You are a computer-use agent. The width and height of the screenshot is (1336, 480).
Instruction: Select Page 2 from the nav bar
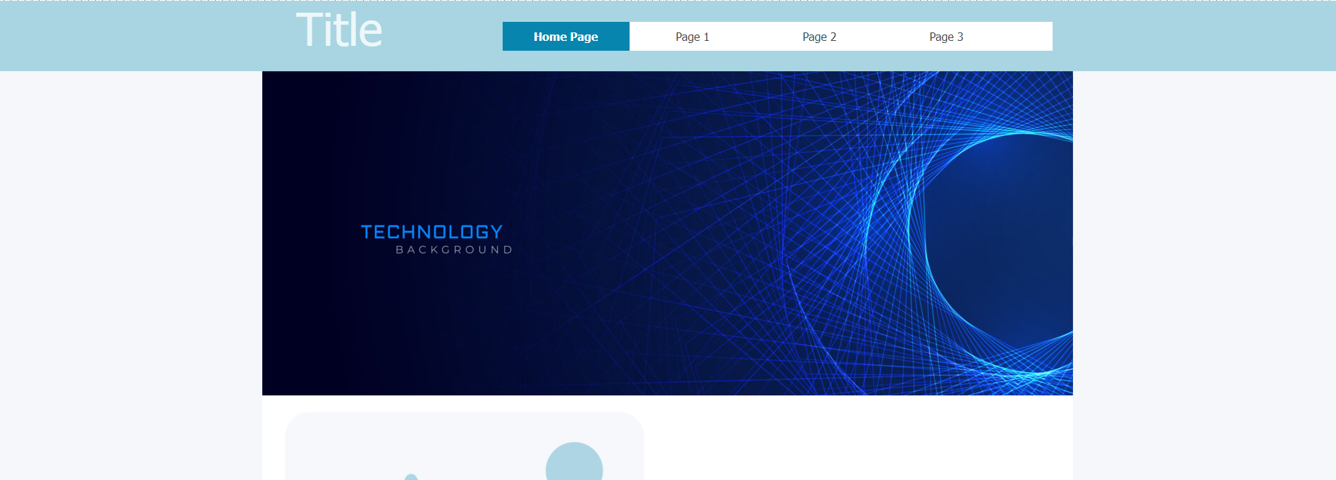click(x=819, y=37)
